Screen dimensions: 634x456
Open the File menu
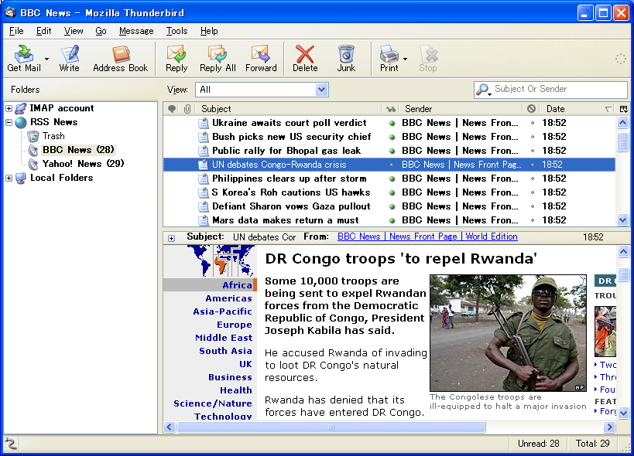coord(16,31)
